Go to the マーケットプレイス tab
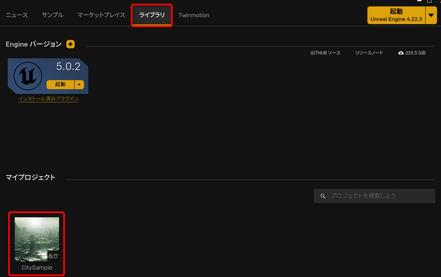This screenshot has height=277, width=441. [x=101, y=15]
